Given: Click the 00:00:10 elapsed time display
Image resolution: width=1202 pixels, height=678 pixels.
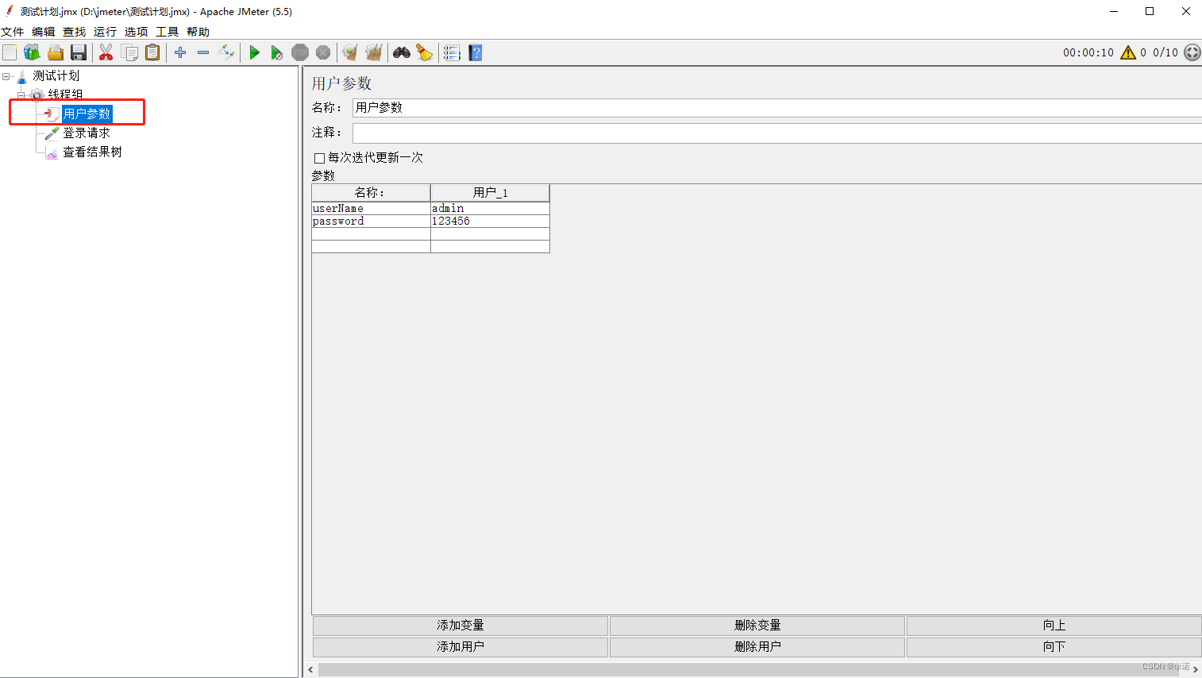Looking at the screenshot, I should click(x=1088, y=52).
